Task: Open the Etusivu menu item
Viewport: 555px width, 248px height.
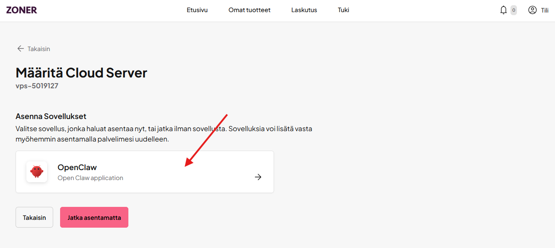Action: pos(197,10)
